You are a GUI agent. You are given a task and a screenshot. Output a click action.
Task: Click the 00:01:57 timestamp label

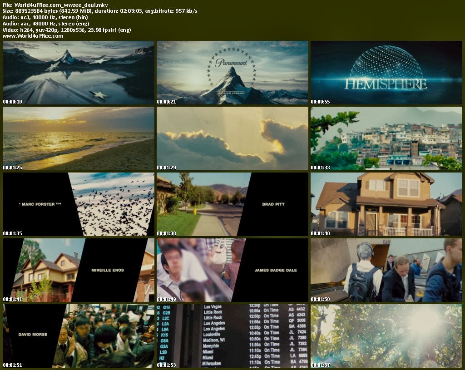click(320, 365)
